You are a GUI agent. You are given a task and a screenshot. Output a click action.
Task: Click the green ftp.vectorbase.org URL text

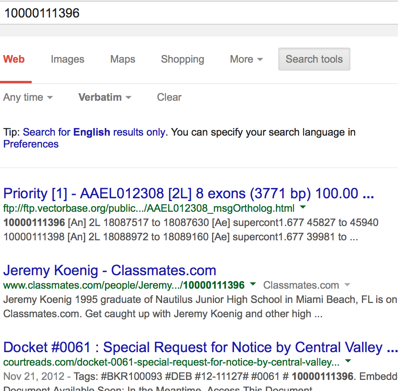(149, 208)
